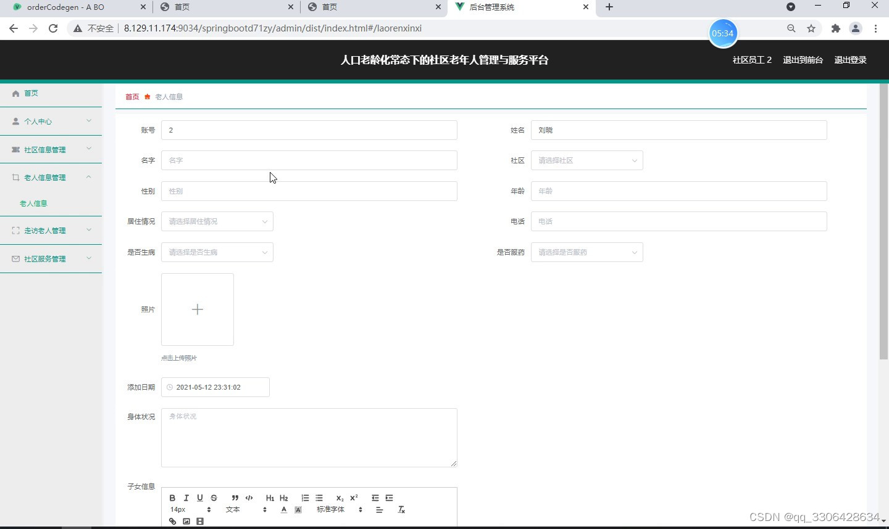Open the 文本 heading style dropdown
This screenshot has height=529, width=889.
(x=246, y=509)
